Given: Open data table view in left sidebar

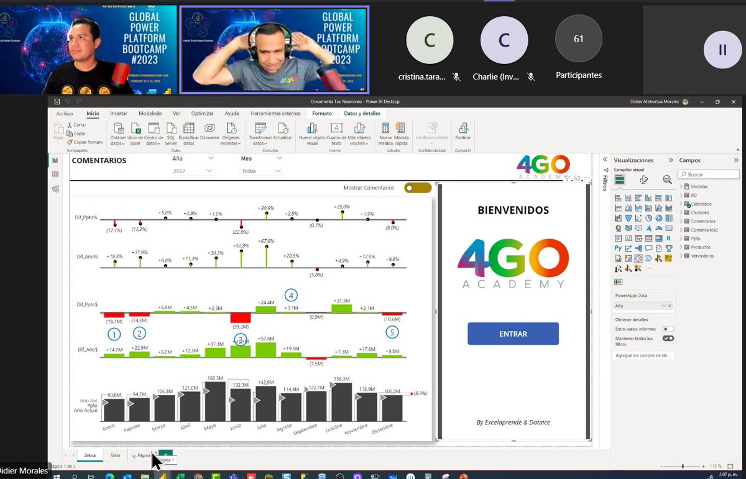Looking at the screenshot, I should (55, 175).
